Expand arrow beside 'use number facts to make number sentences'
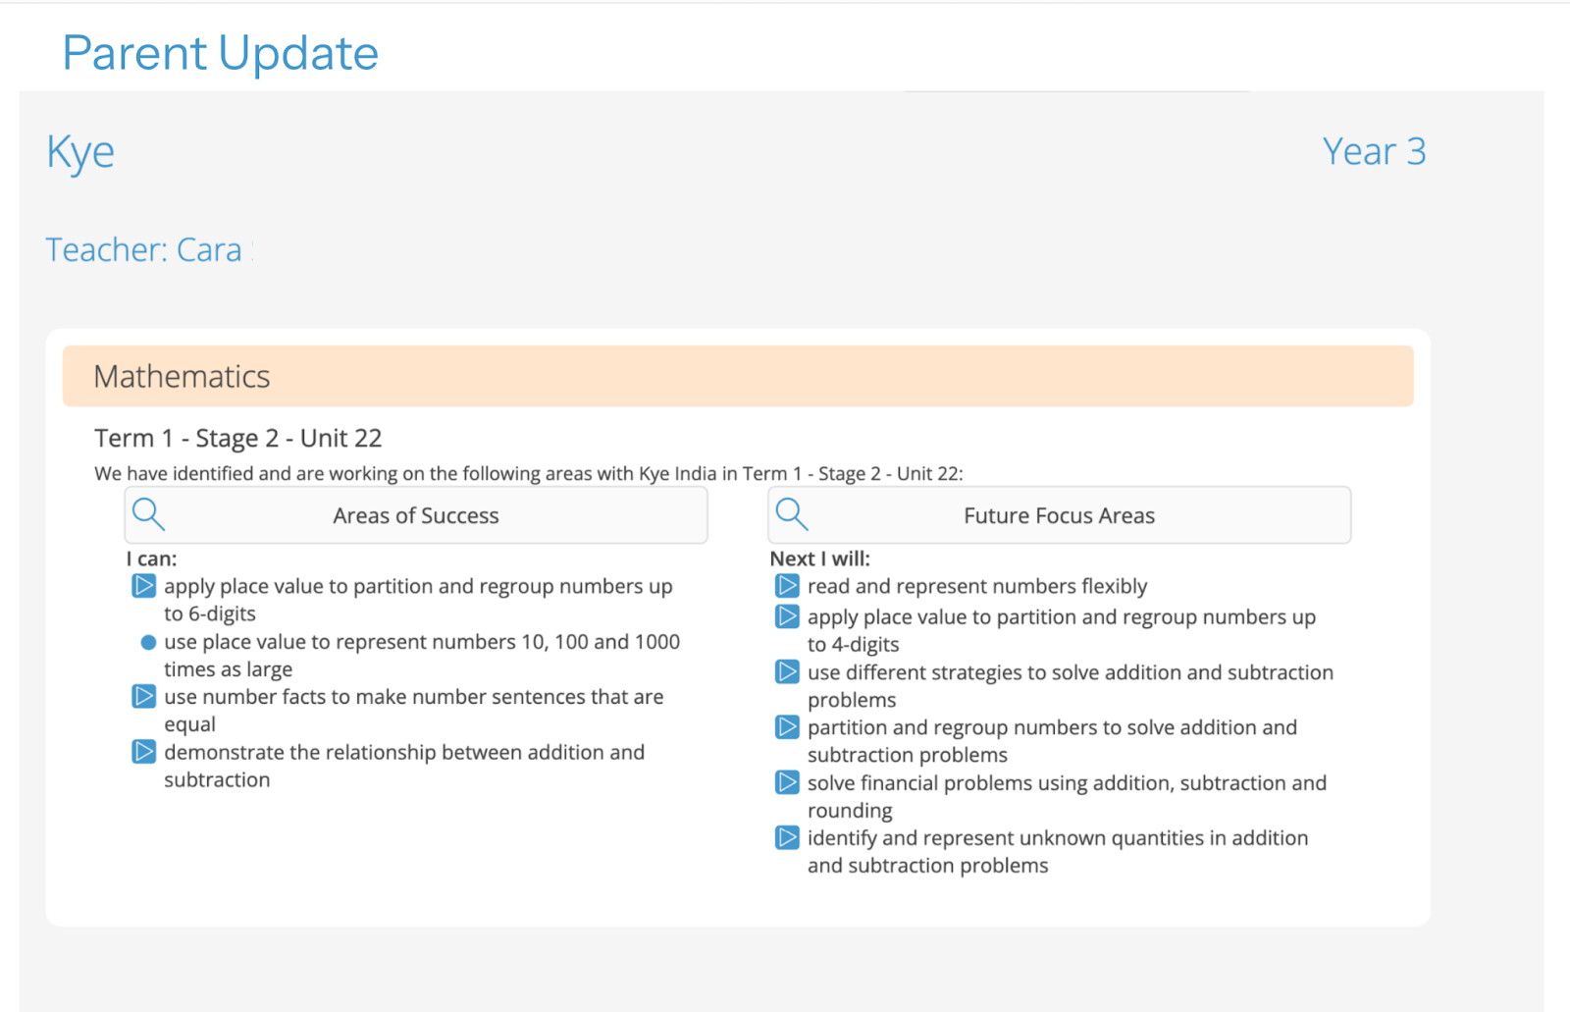Image resolution: width=1570 pixels, height=1012 pixels. point(144,697)
